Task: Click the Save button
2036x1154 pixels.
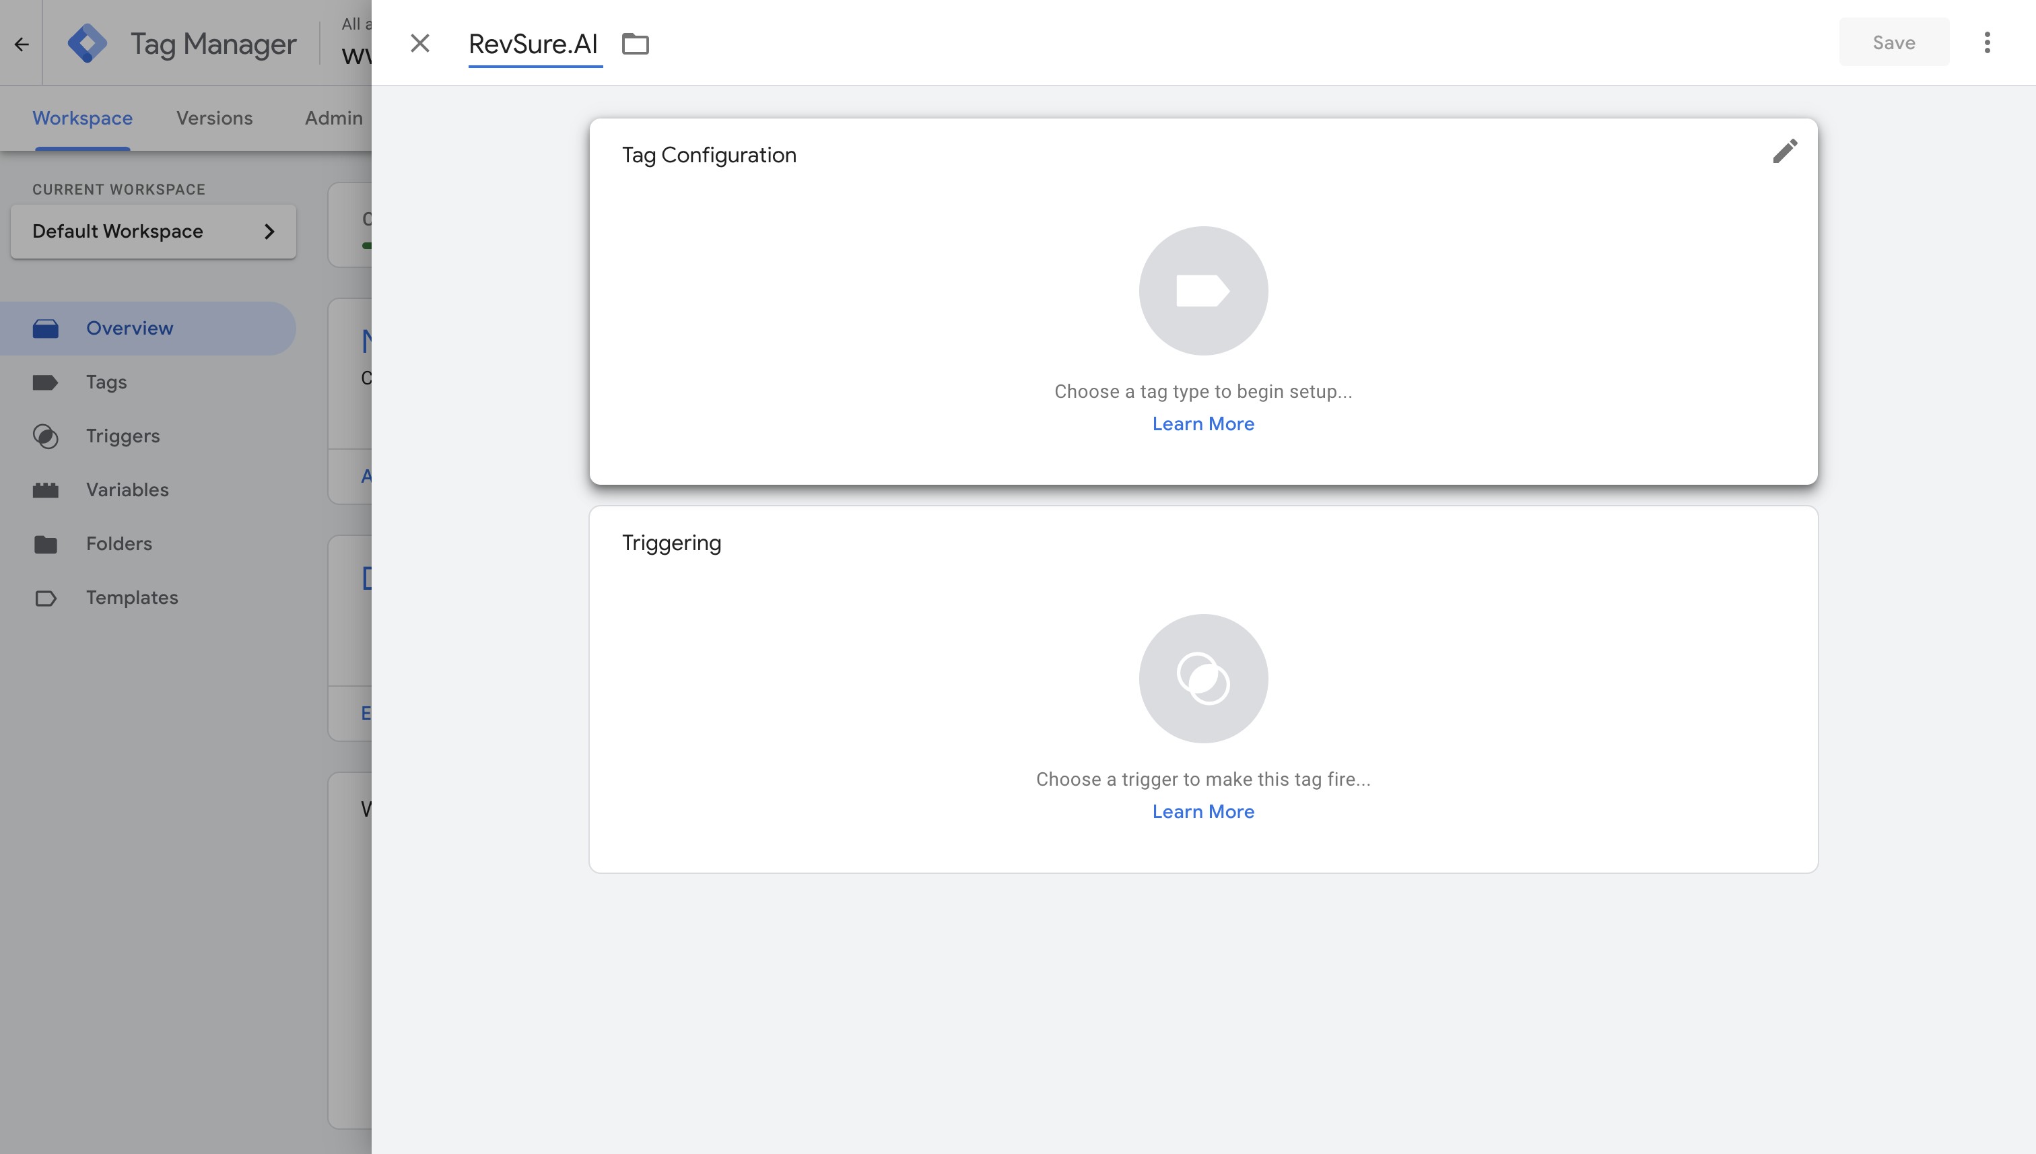Action: [1893, 43]
